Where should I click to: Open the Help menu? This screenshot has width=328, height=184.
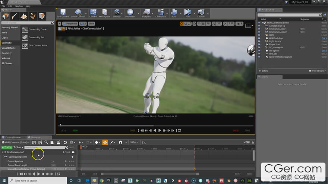[x=28, y=6]
